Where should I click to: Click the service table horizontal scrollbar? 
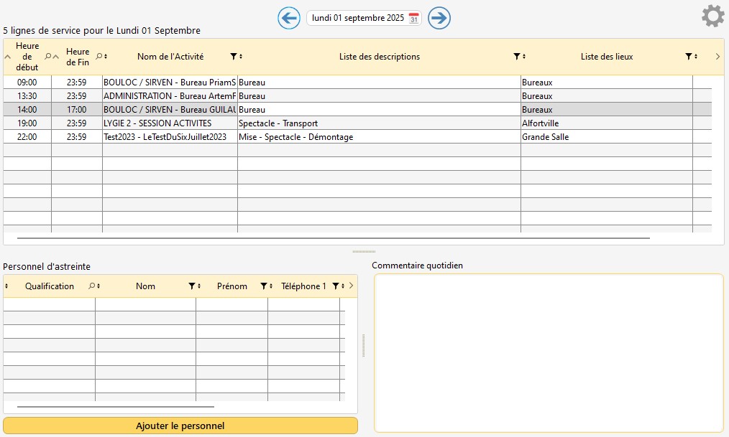pos(333,238)
